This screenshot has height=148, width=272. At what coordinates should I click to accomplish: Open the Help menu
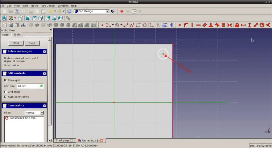tap(73, 6)
